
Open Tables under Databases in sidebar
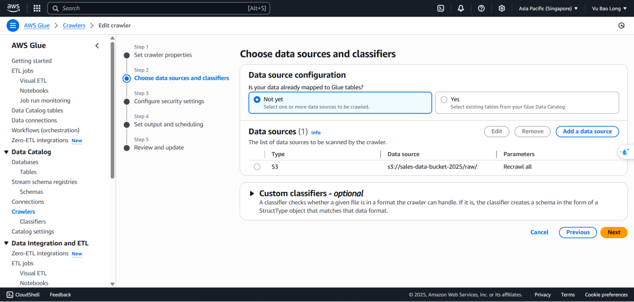tap(28, 172)
